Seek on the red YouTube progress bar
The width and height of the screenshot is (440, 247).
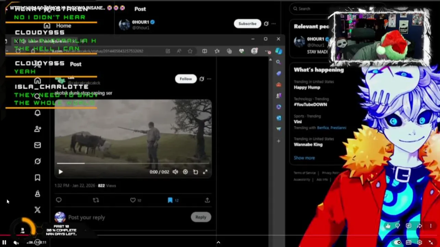[x=220, y=235]
